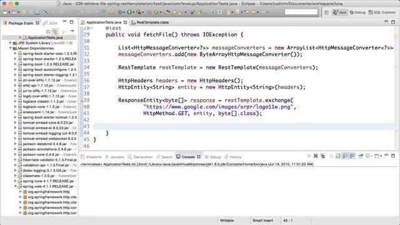
Task: Toggle Show Console on standard error change
Action: pyautogui.click(x=352, y=156)
